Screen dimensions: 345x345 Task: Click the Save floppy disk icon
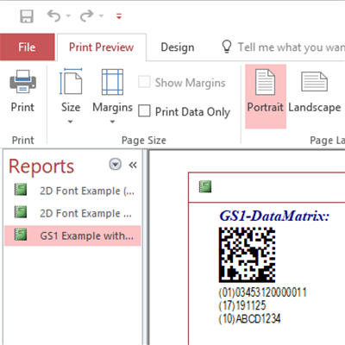[x=27, y=16]
